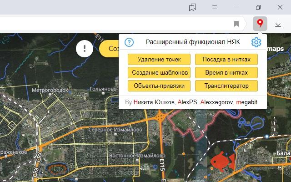This screenshot has height=182, width=291.
Task: Open author link Alexxegorov
Action: pos(216,102)
